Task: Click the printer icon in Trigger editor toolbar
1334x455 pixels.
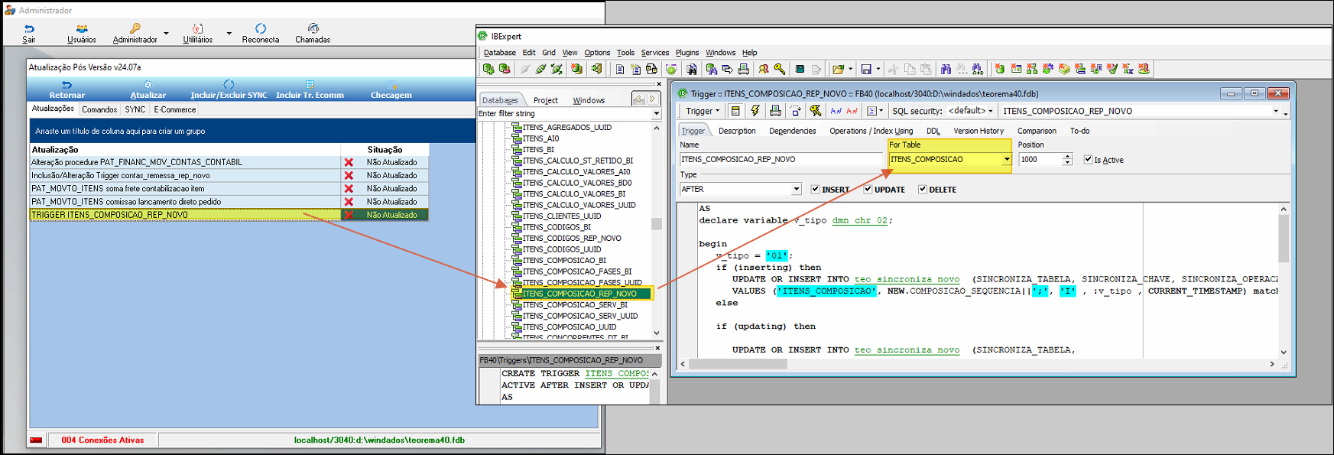Action: [775, 111]
